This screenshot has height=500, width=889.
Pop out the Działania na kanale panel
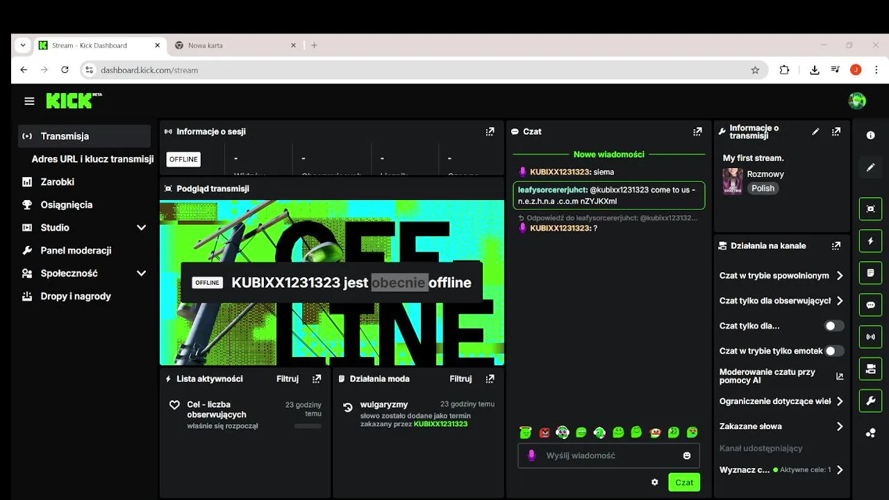(x=836, y=245)
